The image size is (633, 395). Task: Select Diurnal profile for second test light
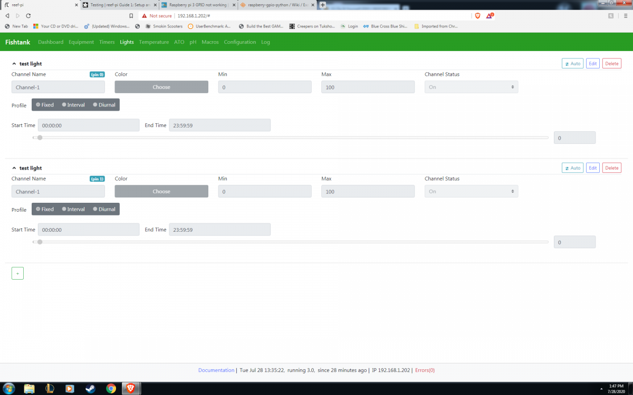coord(104,209)
